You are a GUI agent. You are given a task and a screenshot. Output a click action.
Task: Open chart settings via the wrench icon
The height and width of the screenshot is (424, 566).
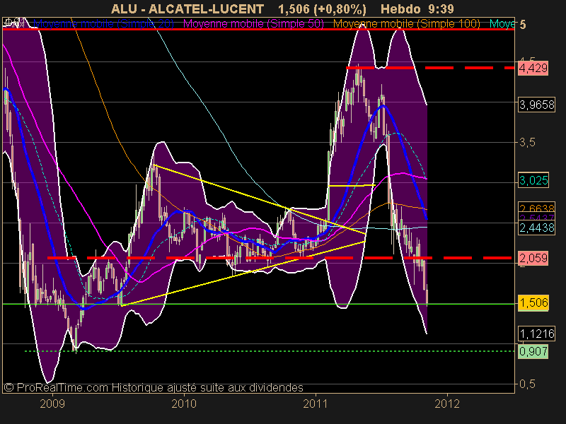(x=16, y=23)
